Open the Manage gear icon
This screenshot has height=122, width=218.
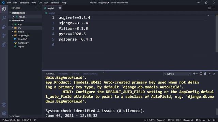[x=4, y=114]
